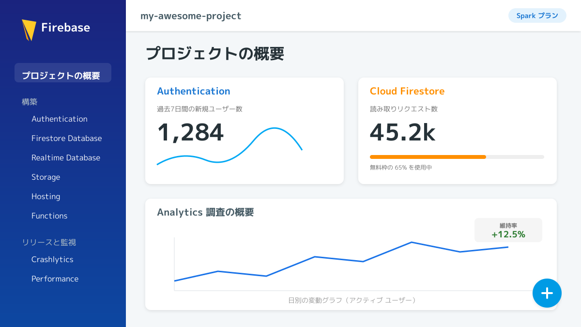Click the 読み取りリクエスト数 label
This screenshot has width=581, height=327.
(404, 109)
